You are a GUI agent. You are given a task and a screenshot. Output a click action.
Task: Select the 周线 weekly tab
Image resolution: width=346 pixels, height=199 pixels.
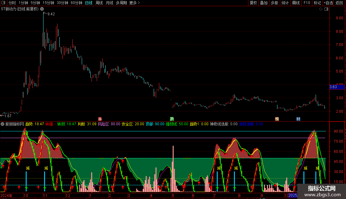click(x=99, y=3)
